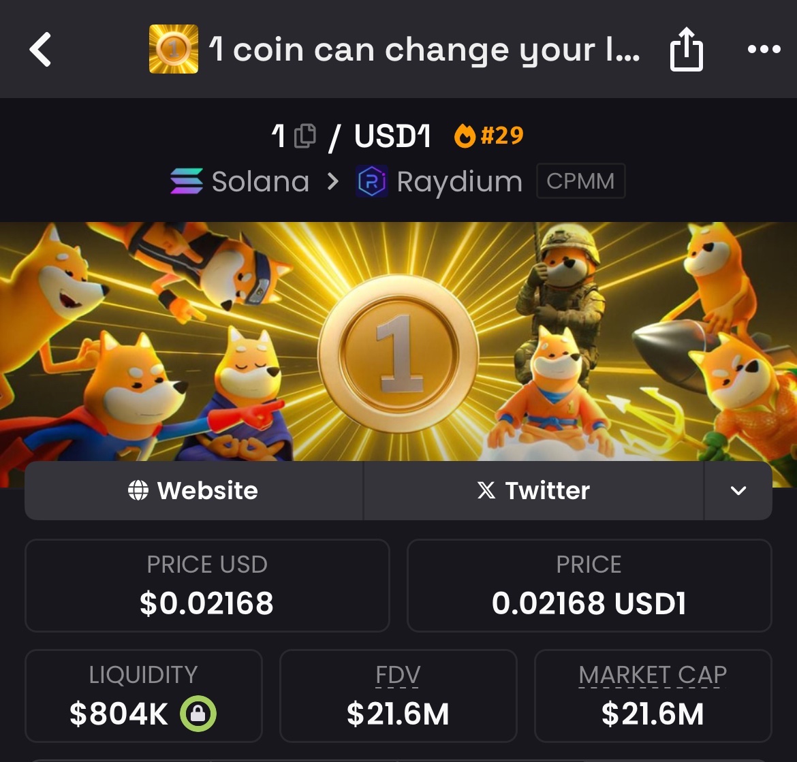Tap the green liquidity lock icon
Viewport: 797px width, 762px height.
[198, 713]
